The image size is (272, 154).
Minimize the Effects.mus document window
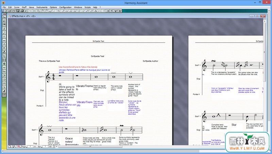(x=252, y=16)
